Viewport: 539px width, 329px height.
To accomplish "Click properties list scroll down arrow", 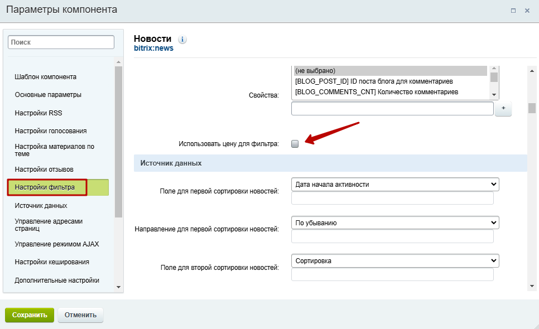I will pos(494,95).
